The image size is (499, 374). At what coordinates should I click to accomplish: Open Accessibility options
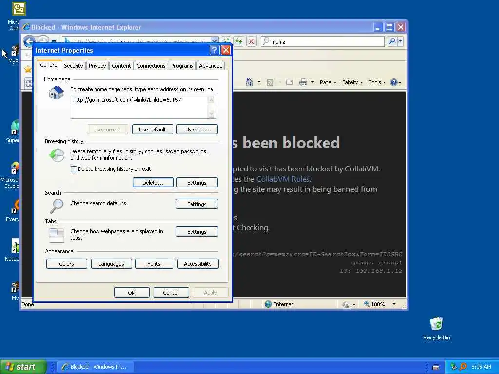pyautogui.click(x=198, y=264)
